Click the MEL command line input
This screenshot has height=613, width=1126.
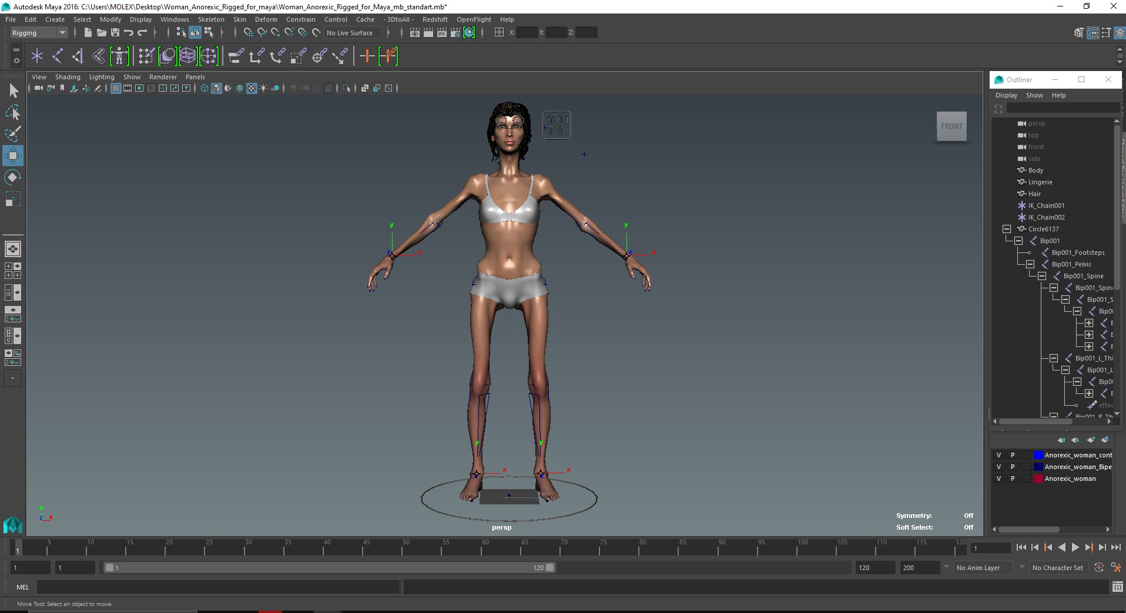(x=219, y=587)
